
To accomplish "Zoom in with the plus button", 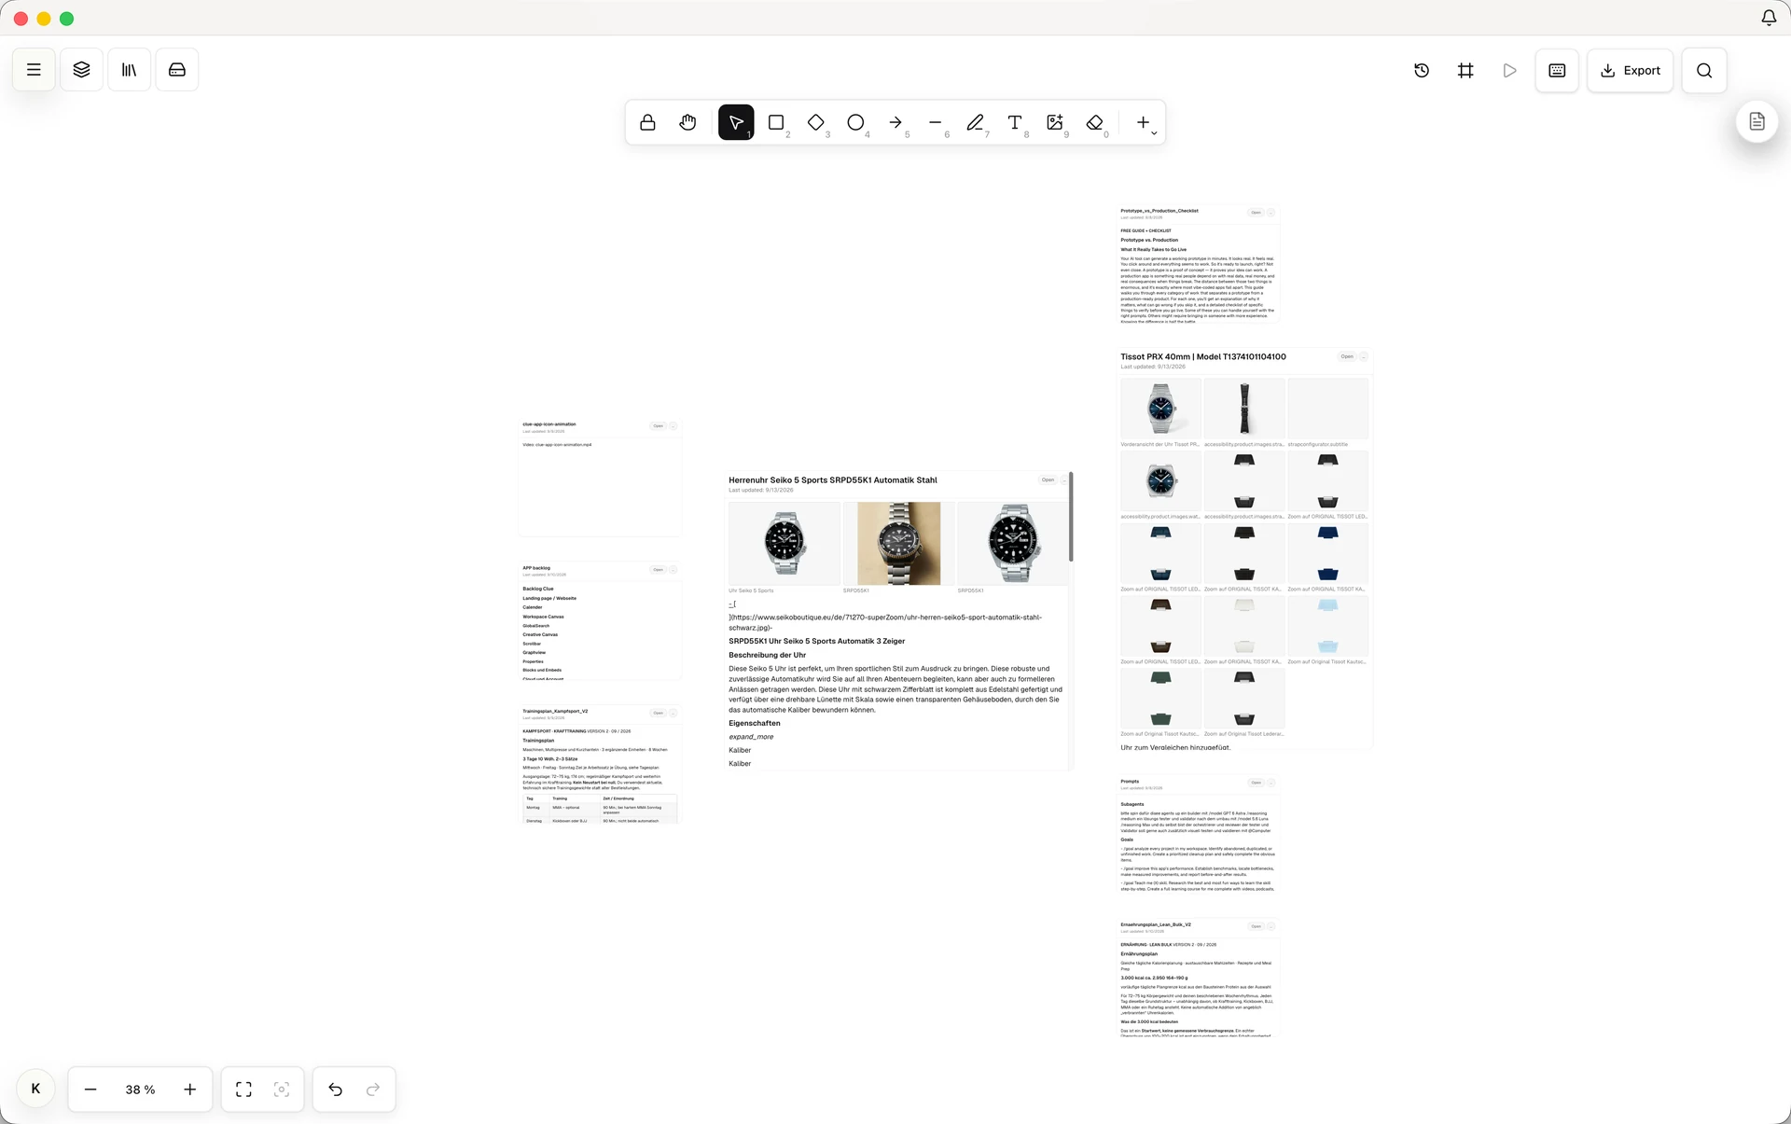I will click(189, 1089).
